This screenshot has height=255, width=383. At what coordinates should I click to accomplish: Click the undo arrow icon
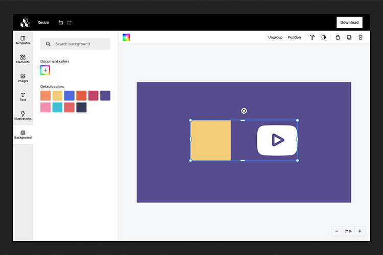click(x=61, y=22)
